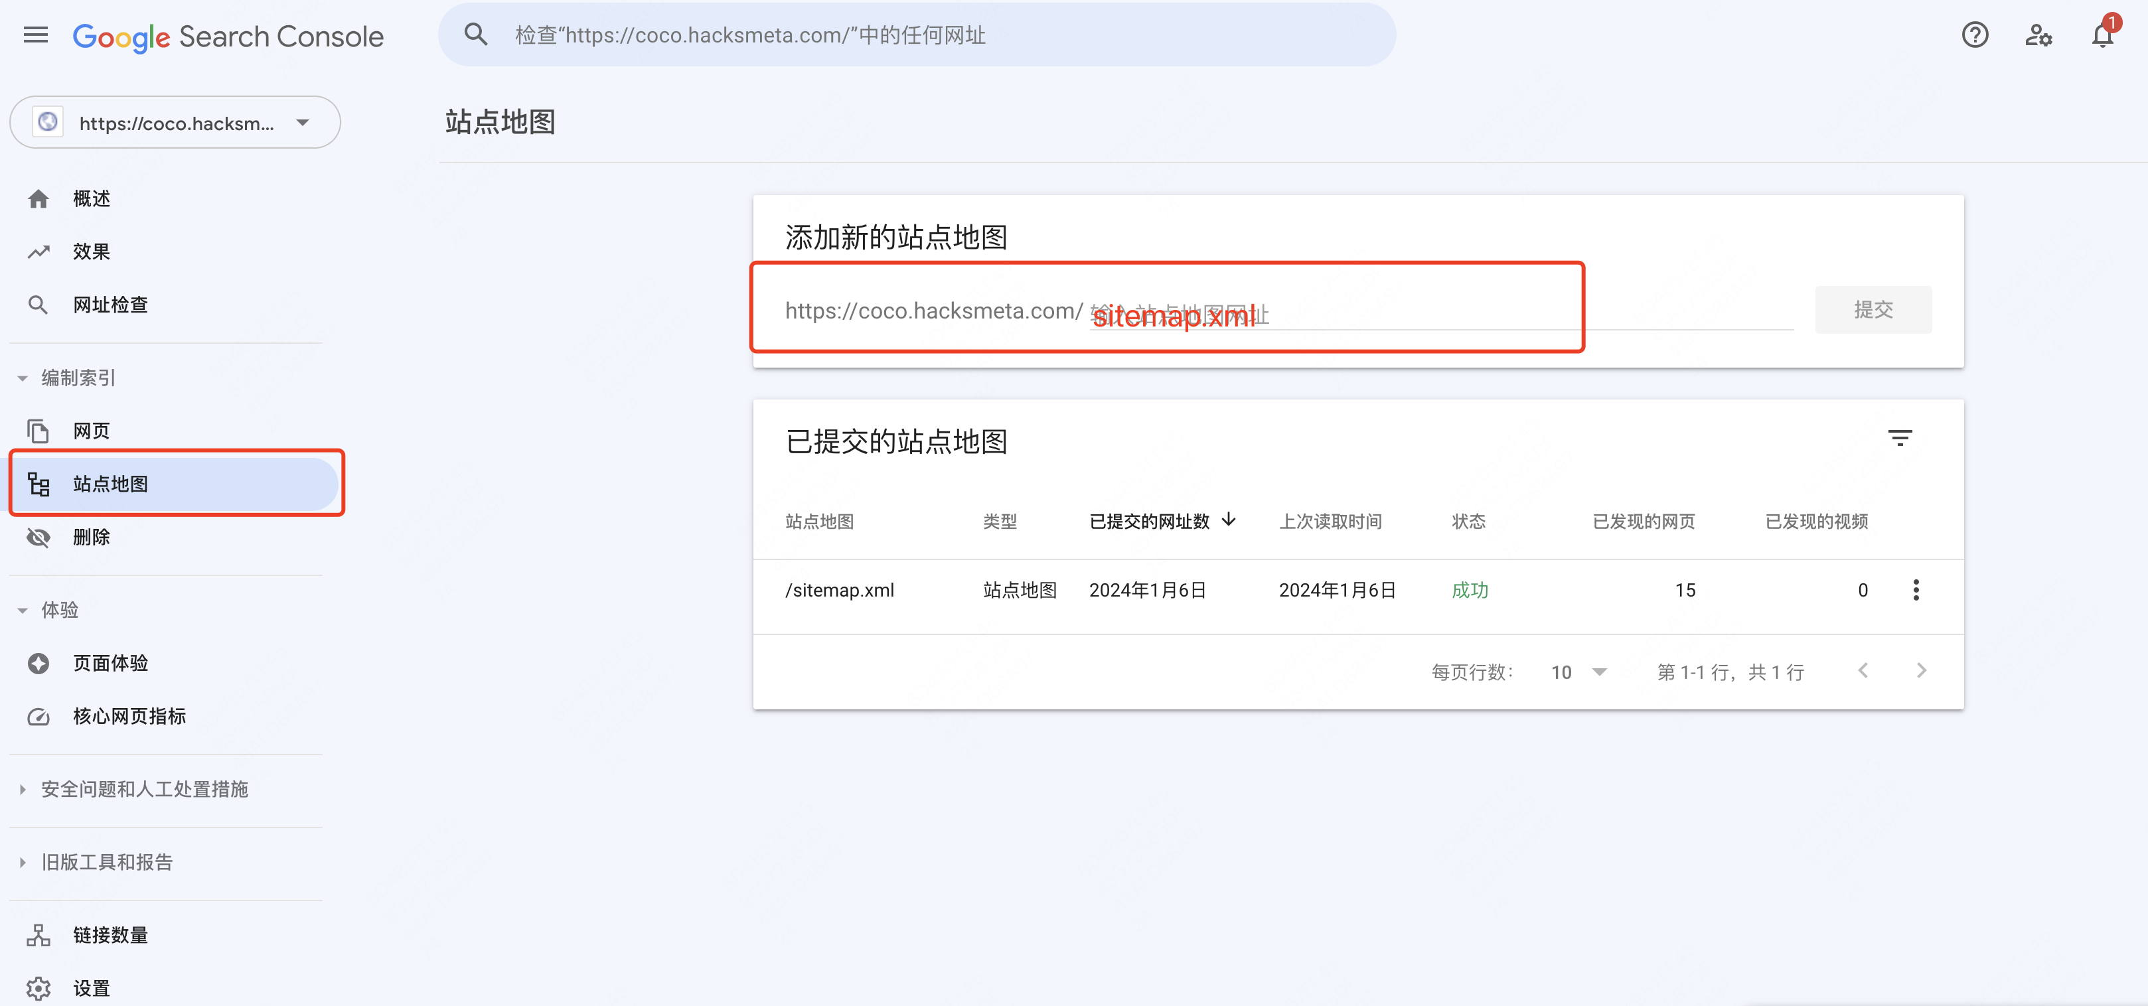Expand 旧版工具和报告 section
This screenshot has height=1006, width=2148.
[x=23, y=863]
